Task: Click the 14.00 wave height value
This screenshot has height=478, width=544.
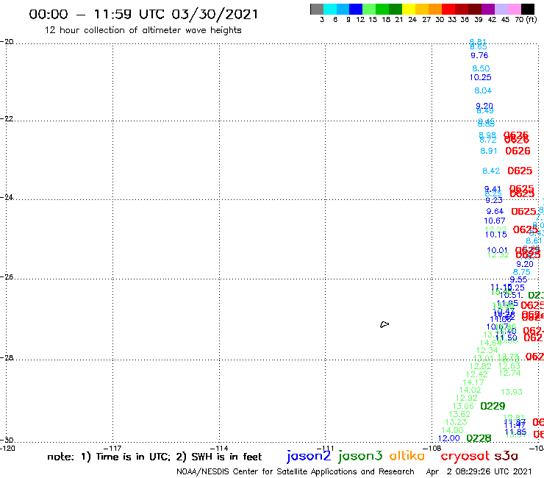Action: pyautogui.click(x=452, y=430)
